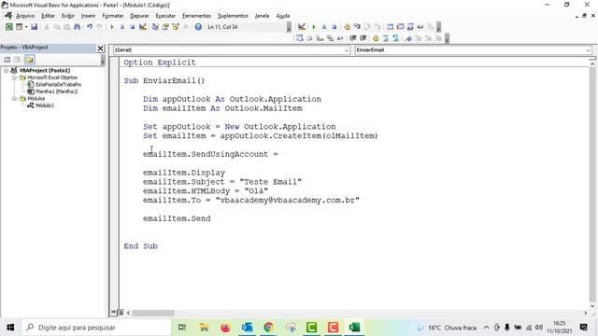Click the View Microsoft Excel icon
Viewport: 598px width, 336px height.
click(x=8, y=27)
